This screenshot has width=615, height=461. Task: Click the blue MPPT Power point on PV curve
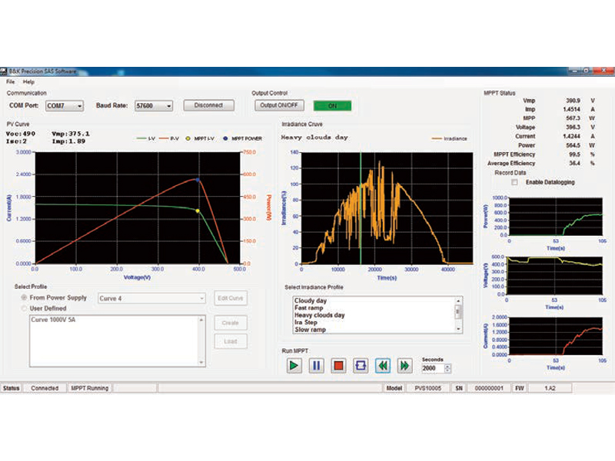tap(198, 180)
